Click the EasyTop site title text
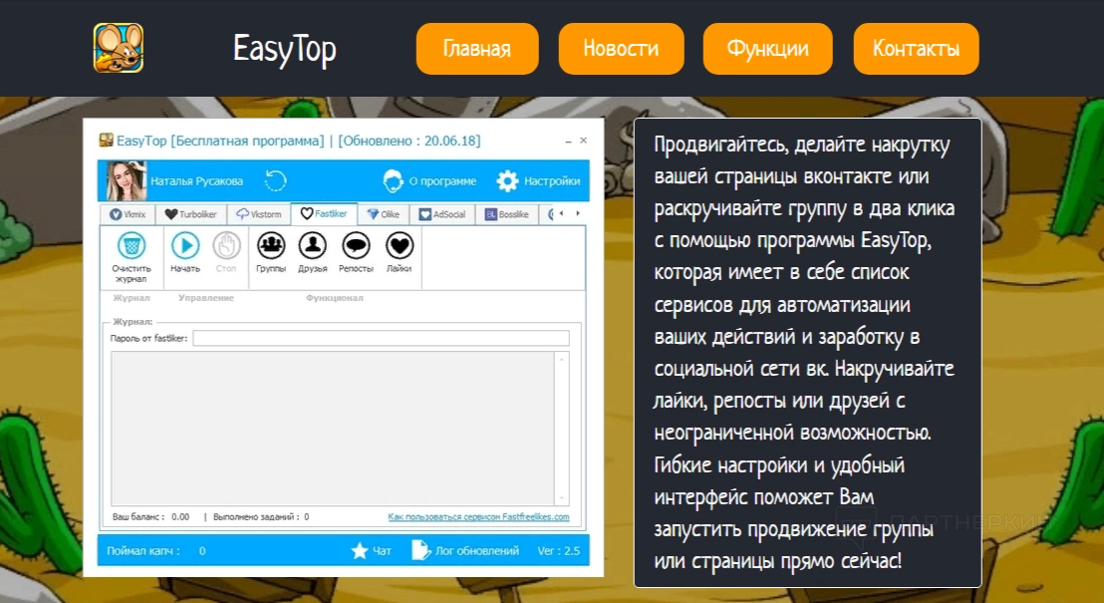The height and width of the screenshot is (603, 1104). coord(284,49)
